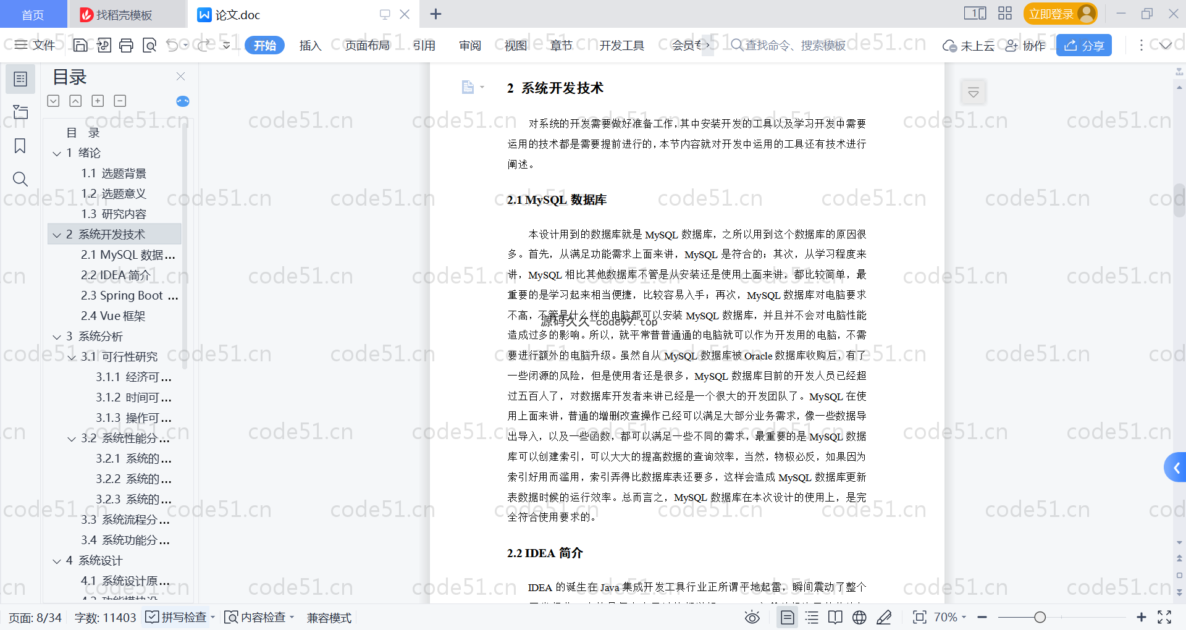Collapse the '3 系统分析' tree node
The width and height of the screenshot is (1186, 630).
point(57,337)
